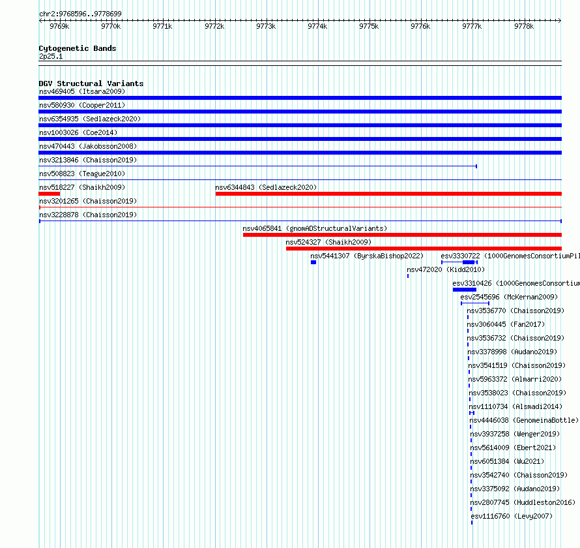The width and height of the screenshot is (580, 548).
Task: Click esv2545696 (McKernan2009) label
Action: 509,297
